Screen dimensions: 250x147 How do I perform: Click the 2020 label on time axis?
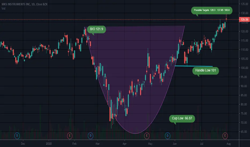click(x=49, y=144)
